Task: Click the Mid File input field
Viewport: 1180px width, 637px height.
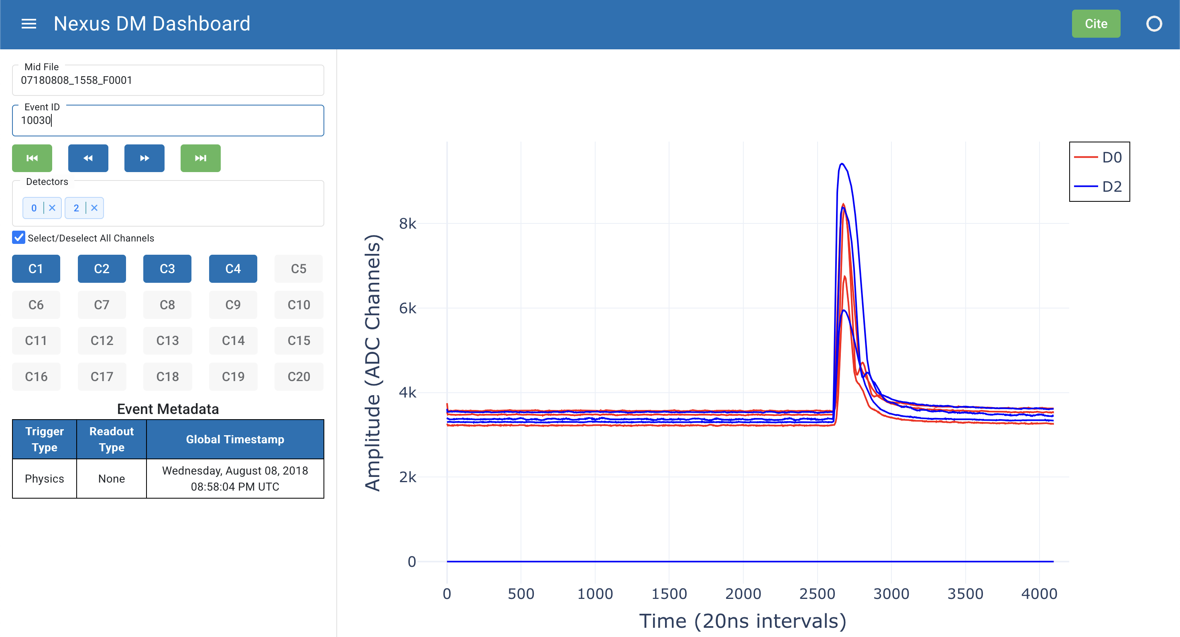Action: click(168, 80)
